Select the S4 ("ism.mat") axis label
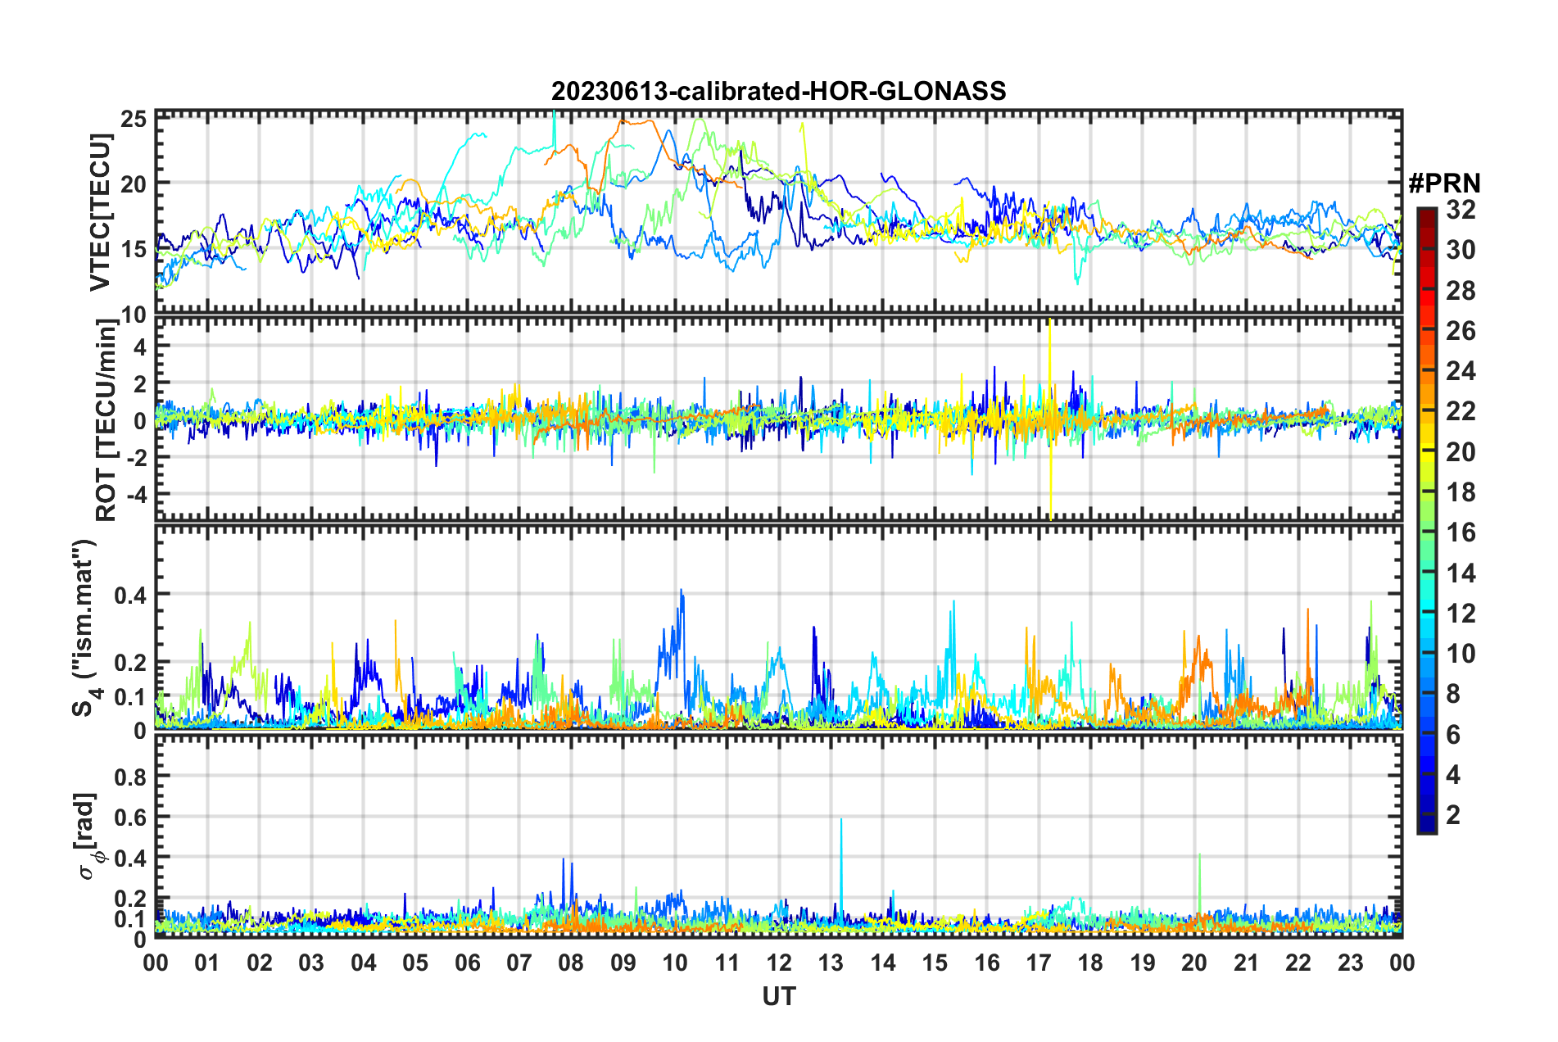 pyautogui.click(x=85, y=627)
